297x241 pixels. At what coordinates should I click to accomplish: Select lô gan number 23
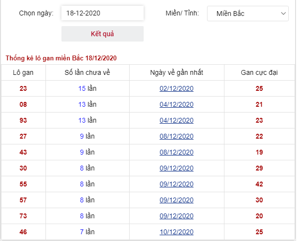coord(23,88)
